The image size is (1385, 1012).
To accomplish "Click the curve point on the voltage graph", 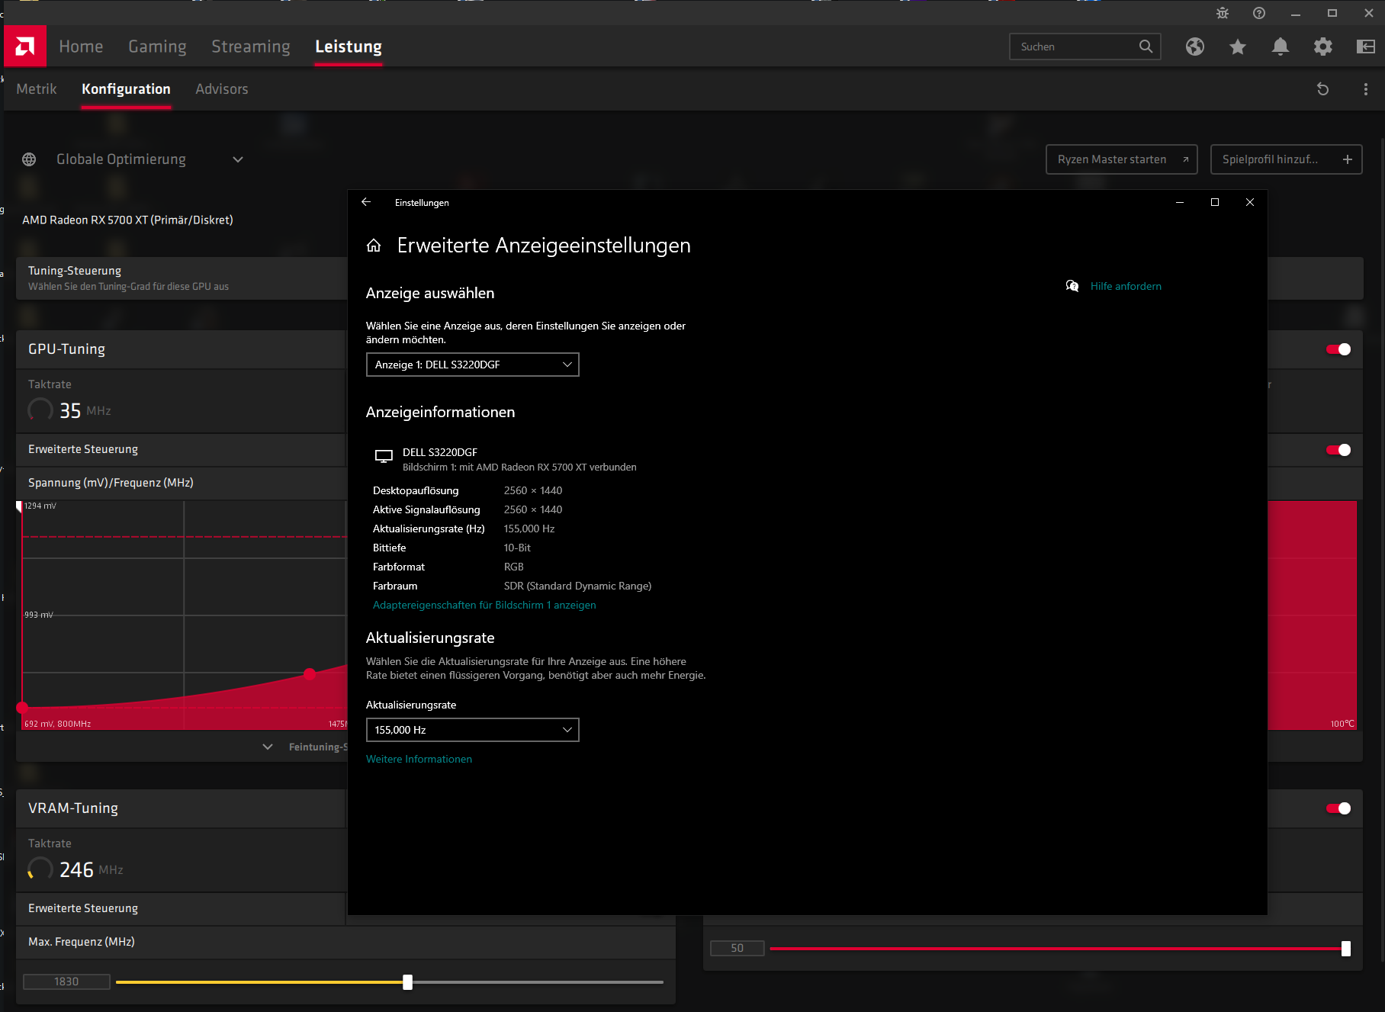I will coord(310,674).
